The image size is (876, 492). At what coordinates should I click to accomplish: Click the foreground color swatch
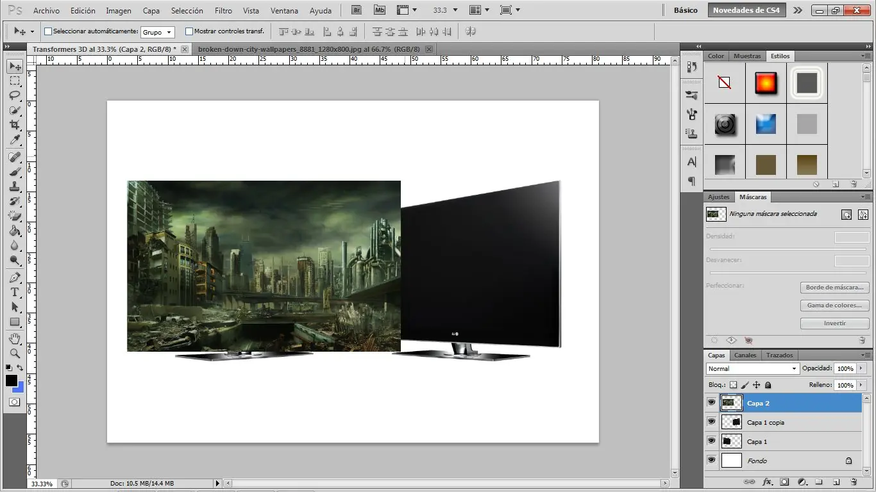tap(12, 381)
